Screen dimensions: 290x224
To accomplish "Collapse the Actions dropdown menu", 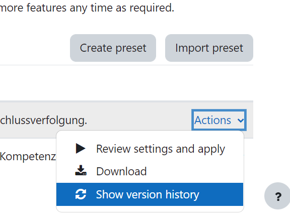I will click(219, 120).
